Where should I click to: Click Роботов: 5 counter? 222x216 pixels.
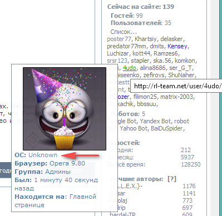(x=128, y=114)
